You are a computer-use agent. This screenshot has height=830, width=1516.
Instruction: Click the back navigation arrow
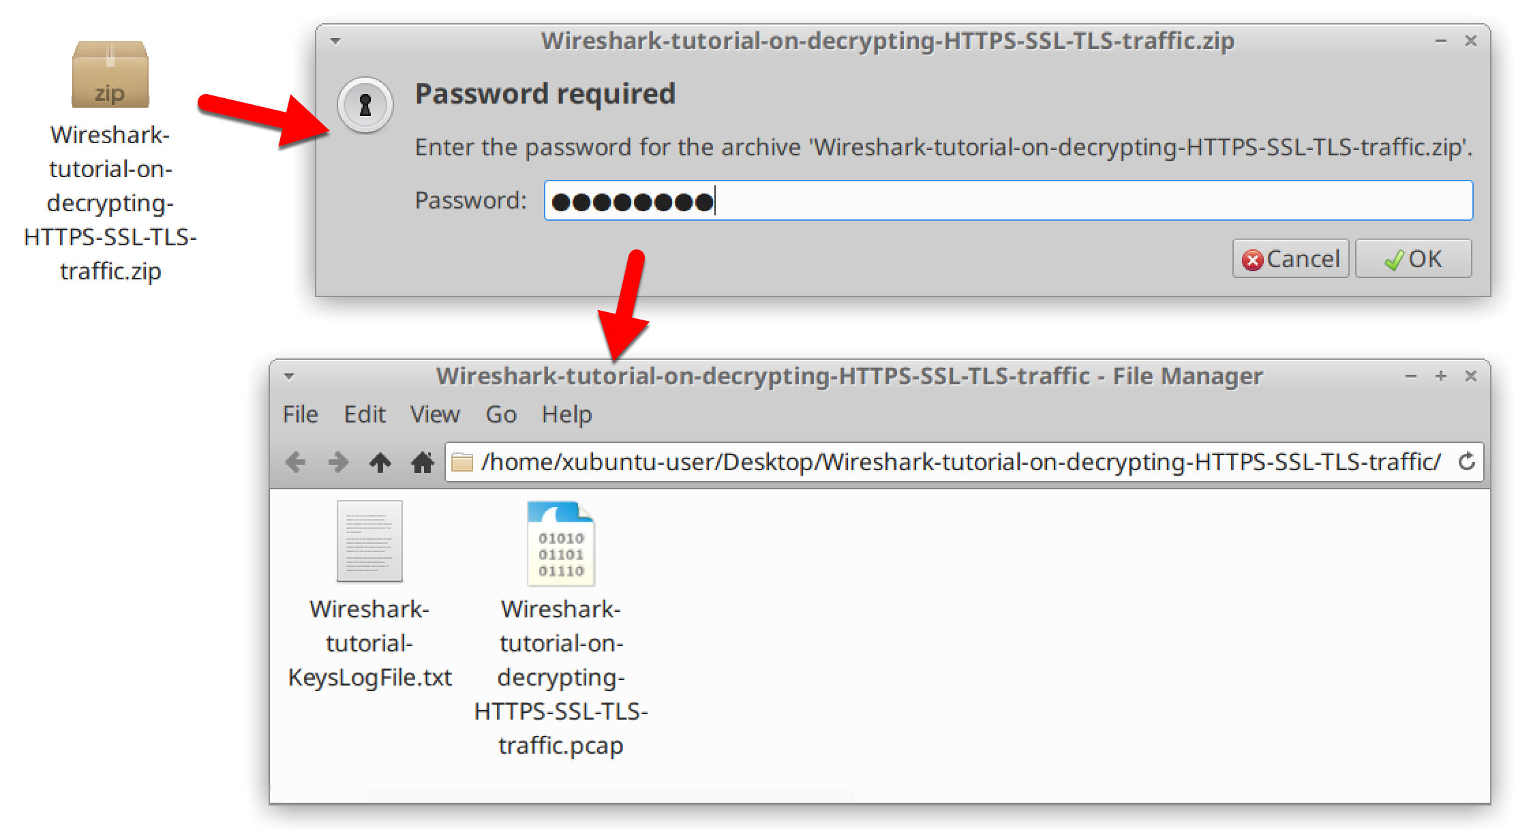click(x=296, y=461)
